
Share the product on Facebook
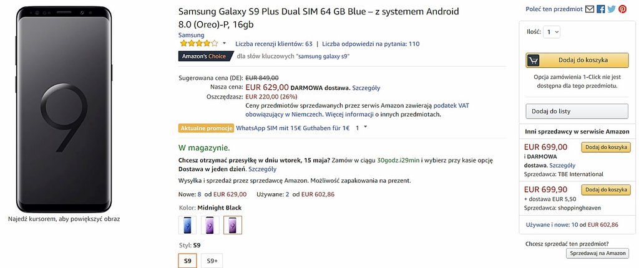[x=601, y=9]
